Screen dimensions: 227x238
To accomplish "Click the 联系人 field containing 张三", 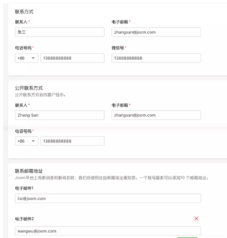I will tap(60, 32).
